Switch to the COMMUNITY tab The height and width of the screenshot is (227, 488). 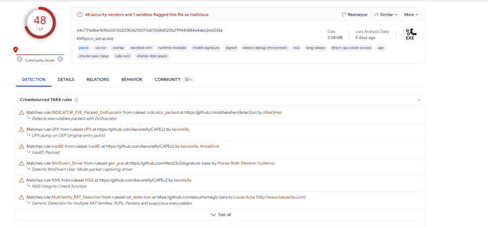tap(168, 80)
